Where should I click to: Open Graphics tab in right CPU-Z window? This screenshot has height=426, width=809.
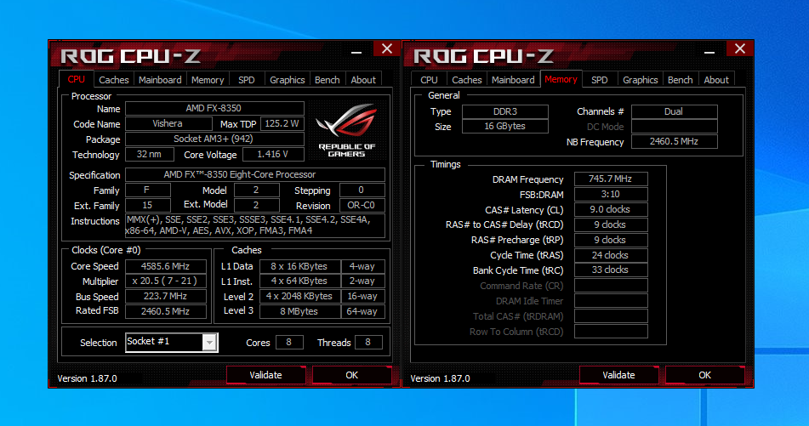click(x=640, y=80)
